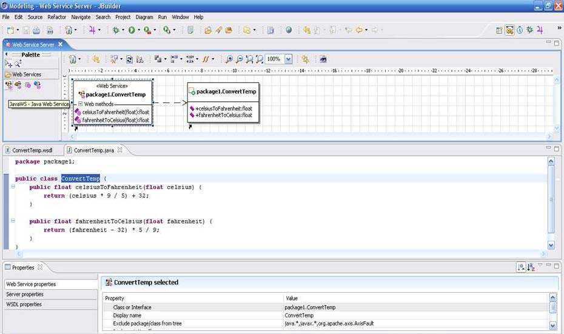Viewport: 564px width, 334px height.
Task: Open the Help menu
Action: 198,17
